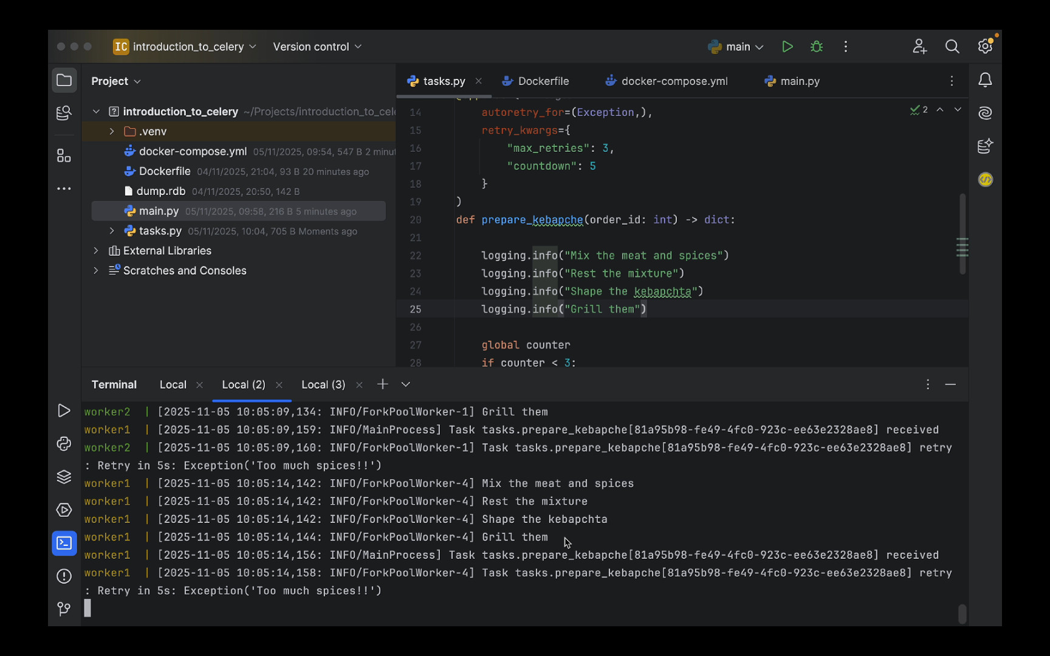
Task: Open the Problems tool window icon
Action: tap(64, 576)
